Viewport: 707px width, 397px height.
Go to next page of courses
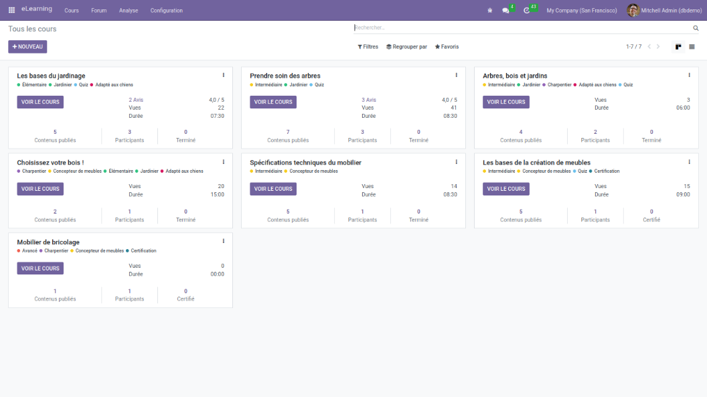[x=658, y=47]
